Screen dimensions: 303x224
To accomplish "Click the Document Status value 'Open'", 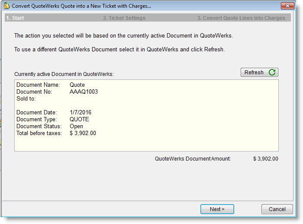I will [76, 126].
